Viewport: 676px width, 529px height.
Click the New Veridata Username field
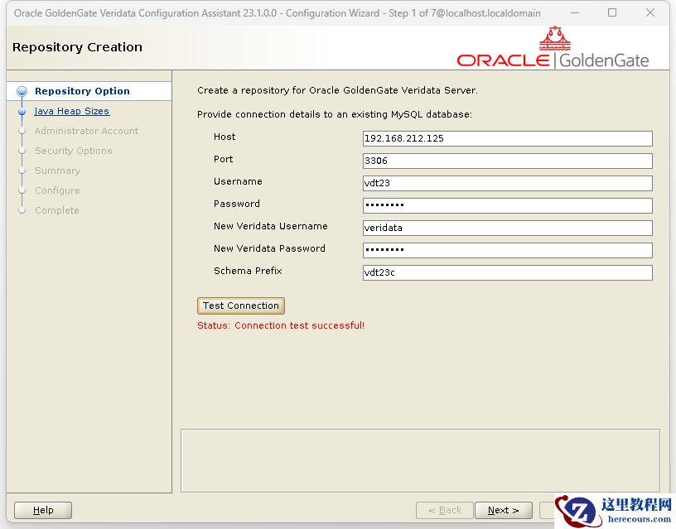tap(507, 228)
